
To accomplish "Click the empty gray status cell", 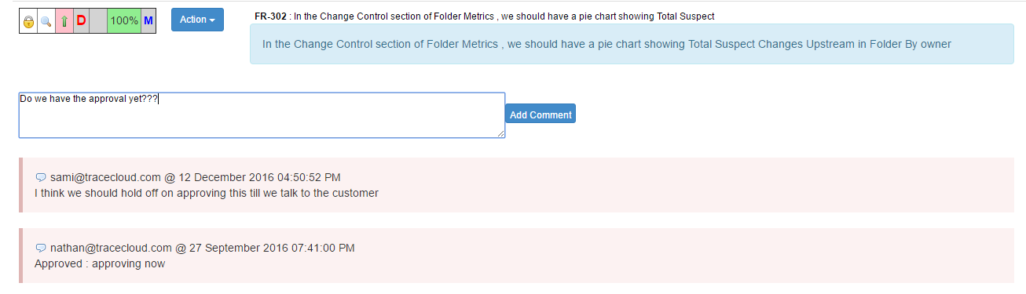I will pyautogui.click(x=98, y=21).
